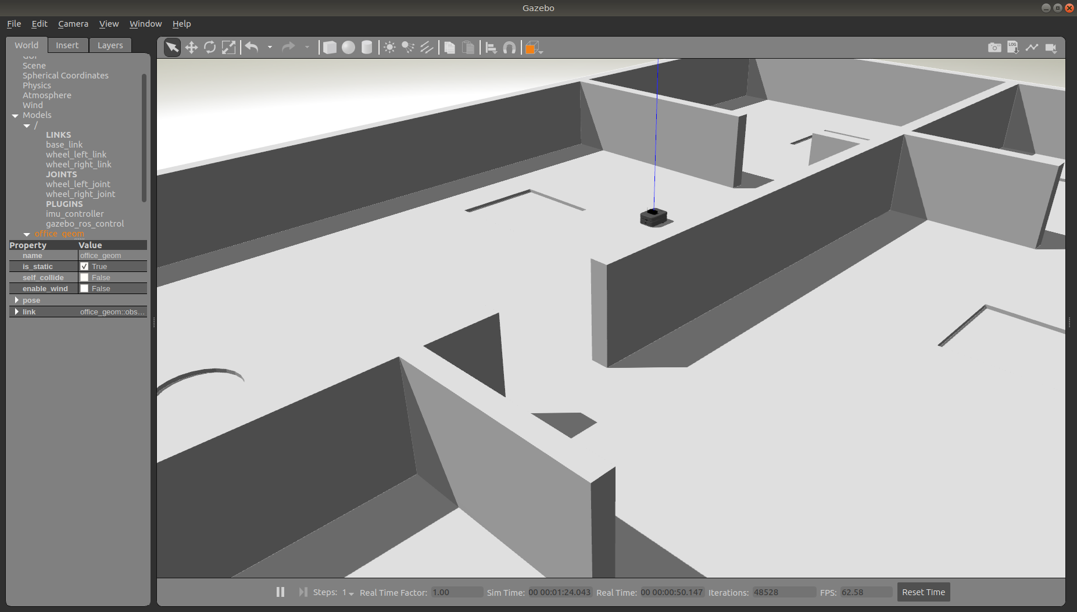Select base_link in the model tree

[x=64, y=145]
